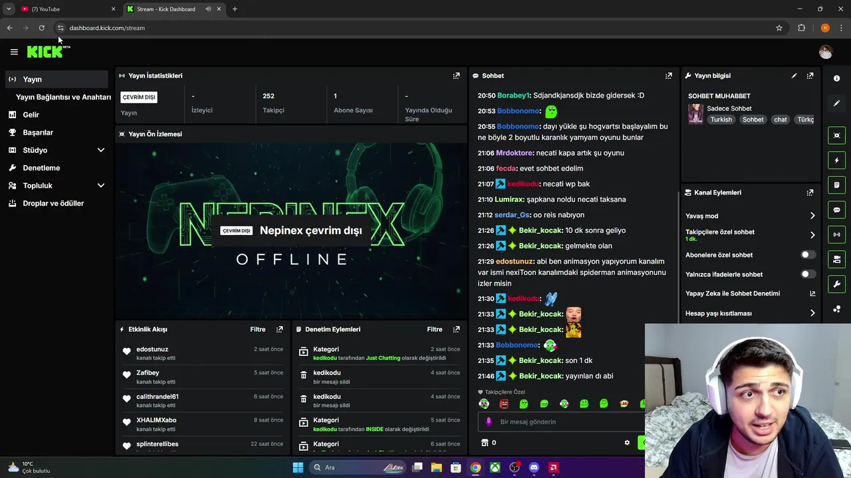The width and height of the screenshot is (851, 478).
Task: Open Bekir_kocak's profile from '10 dk sonra geliyo'
Action: [541, 230]
